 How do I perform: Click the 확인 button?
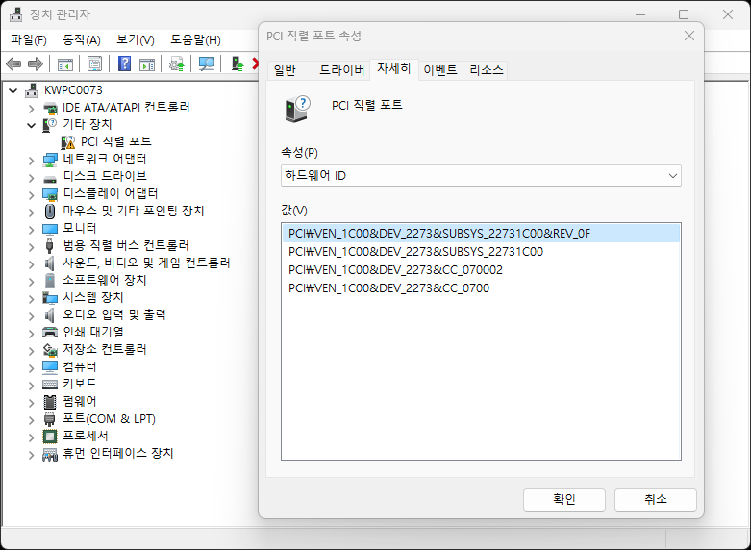pos(564,499)
